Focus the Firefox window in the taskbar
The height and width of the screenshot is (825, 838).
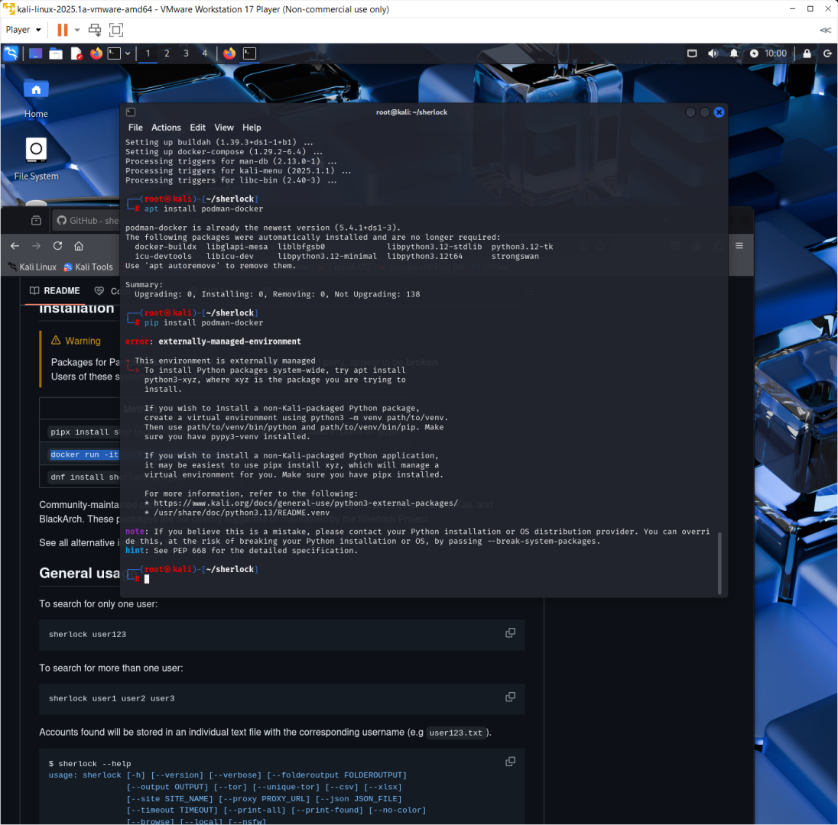point(229,53)
